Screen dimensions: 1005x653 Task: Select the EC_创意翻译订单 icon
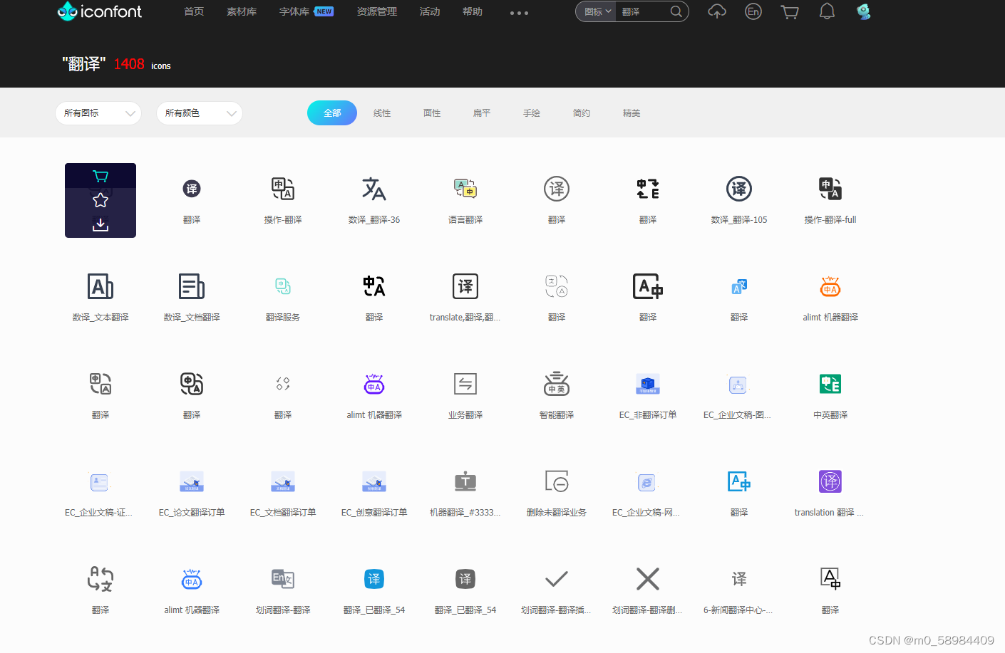coord(374,481)
